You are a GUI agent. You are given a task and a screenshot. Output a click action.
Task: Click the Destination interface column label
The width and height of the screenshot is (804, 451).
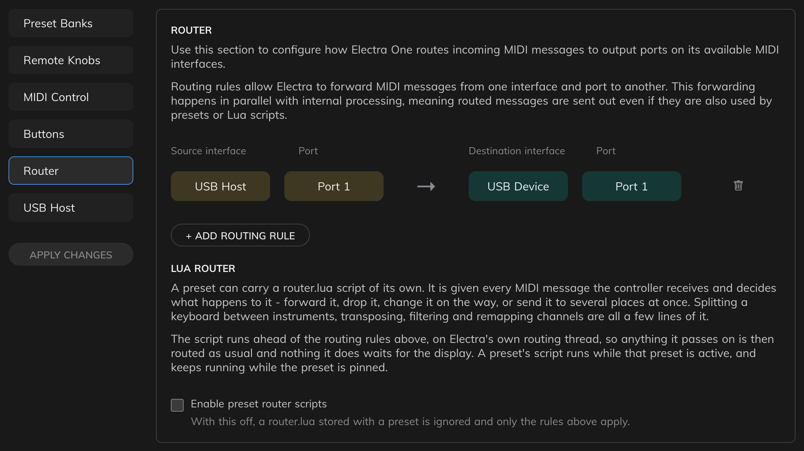pyautogui.click(x=517, y=151)
